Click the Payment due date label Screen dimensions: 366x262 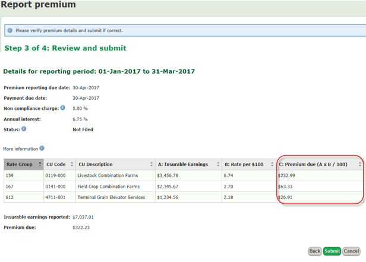tap(25, 98)
